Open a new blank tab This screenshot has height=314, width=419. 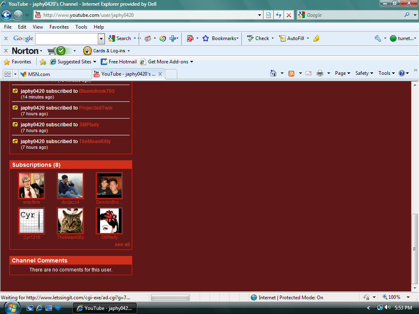[x=171, y=74]
